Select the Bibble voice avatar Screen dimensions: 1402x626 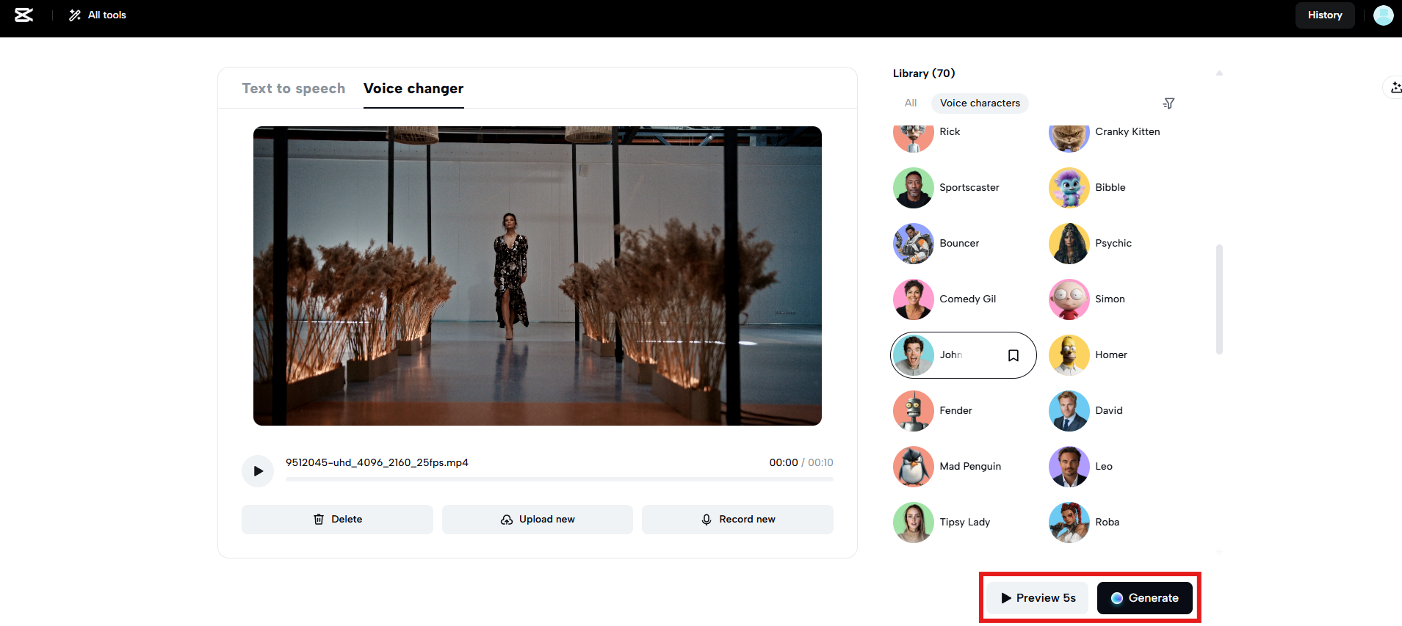(x=1069, y=188)
